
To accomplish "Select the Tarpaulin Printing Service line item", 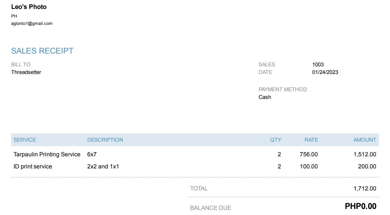I will coord(47,154).
